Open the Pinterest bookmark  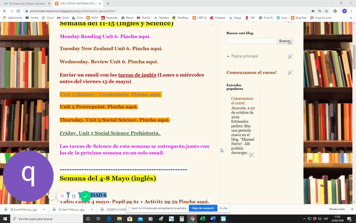click(x=218, y=18)
